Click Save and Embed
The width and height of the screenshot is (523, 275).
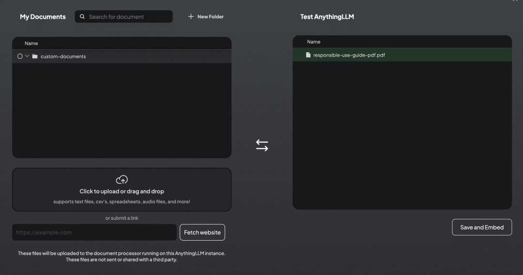[482, 228]
